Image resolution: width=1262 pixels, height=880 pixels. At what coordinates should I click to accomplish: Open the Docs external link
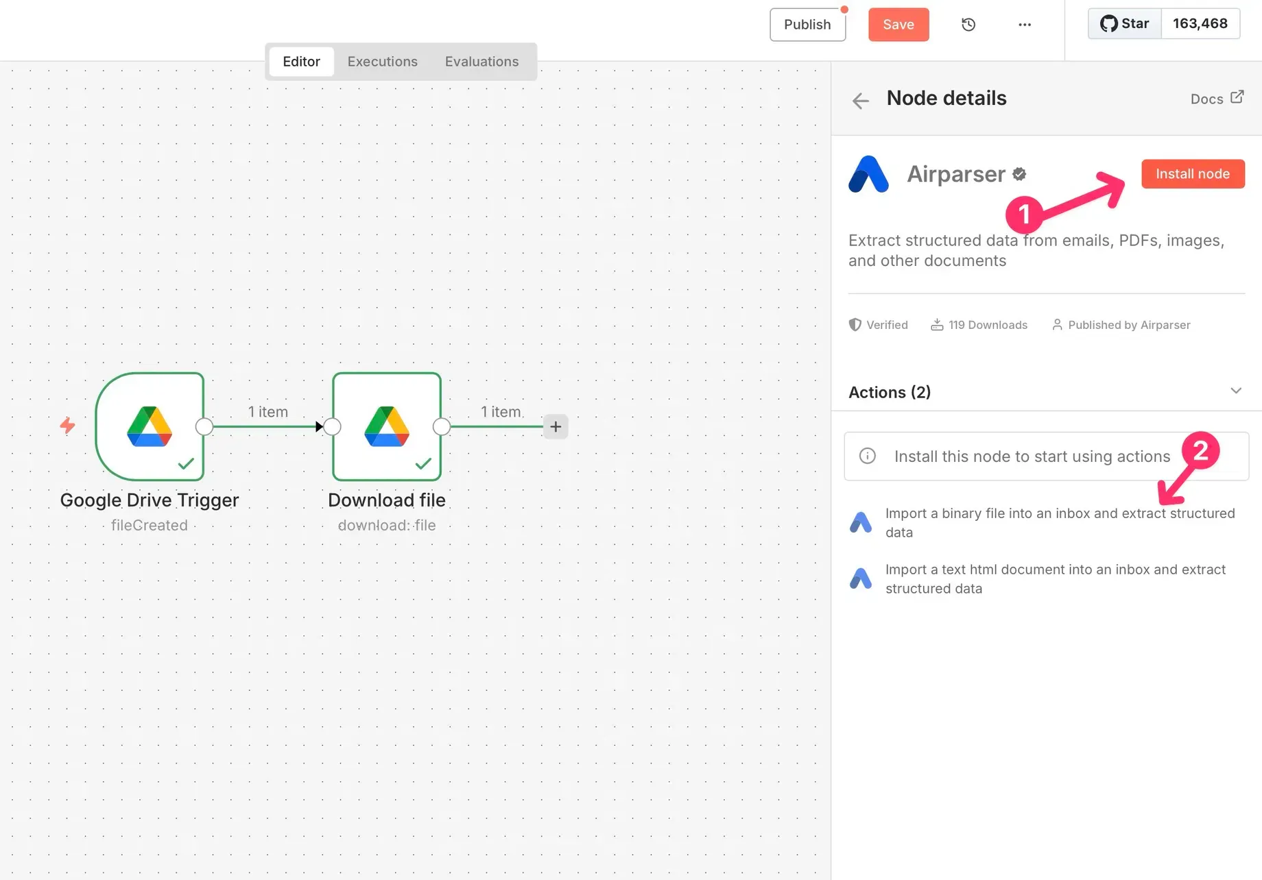1216,99
